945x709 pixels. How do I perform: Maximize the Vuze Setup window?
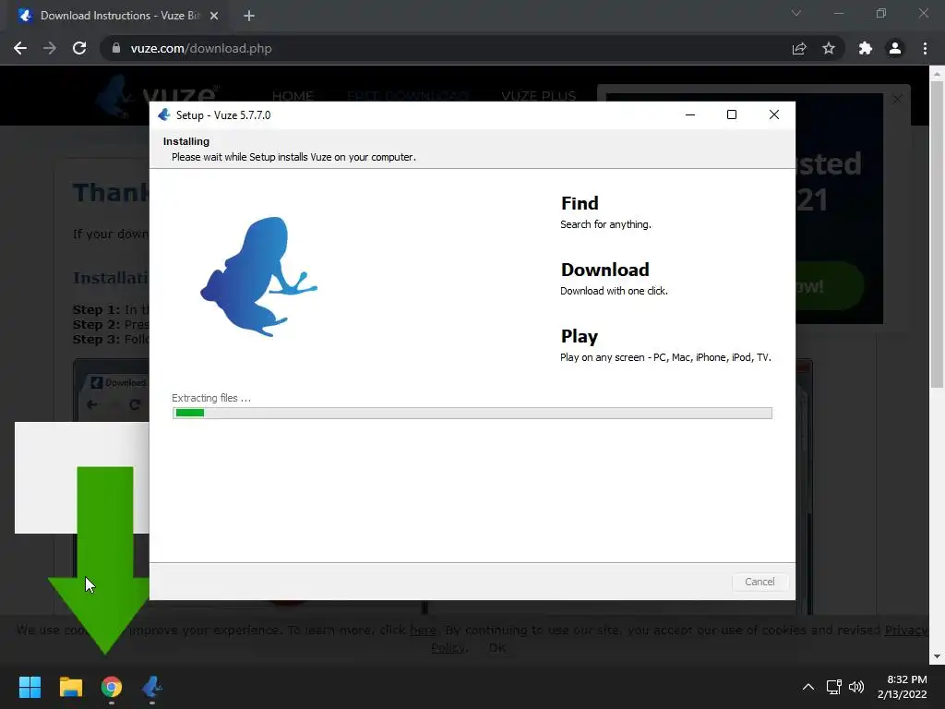pos(732,114)
